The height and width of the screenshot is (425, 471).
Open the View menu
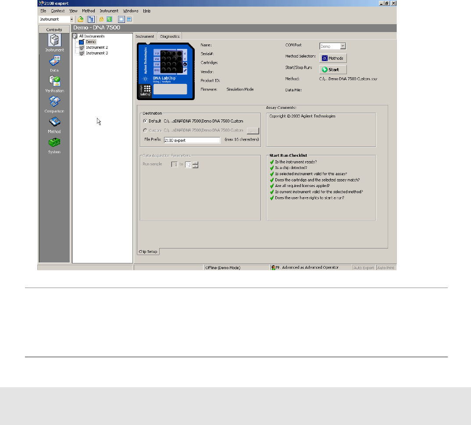(x=73, y=11)
